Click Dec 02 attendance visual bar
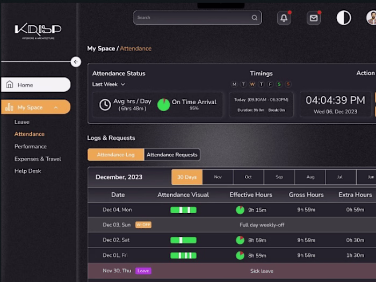 click(x=184, y=240)
